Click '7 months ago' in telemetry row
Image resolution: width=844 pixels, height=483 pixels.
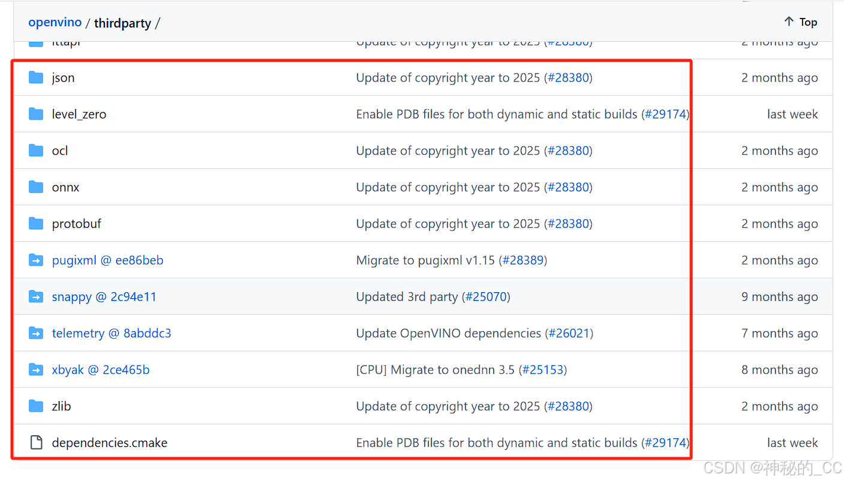tap(779, 333)
